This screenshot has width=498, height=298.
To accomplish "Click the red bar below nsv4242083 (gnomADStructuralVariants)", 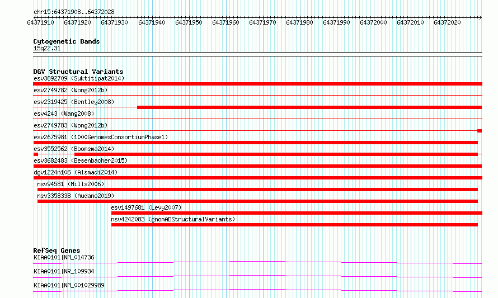I will pyautogui.click(x=294, y=225).
